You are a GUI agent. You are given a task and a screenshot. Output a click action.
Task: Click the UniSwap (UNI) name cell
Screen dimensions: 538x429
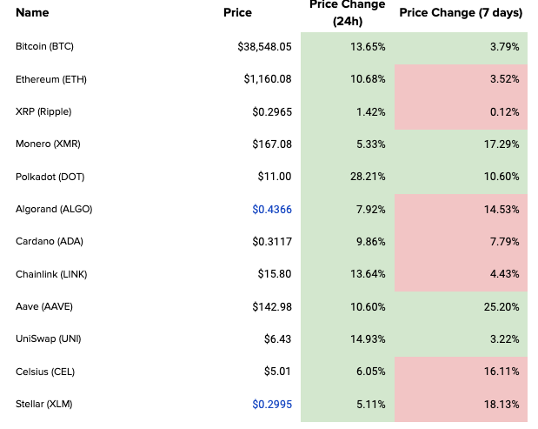pos(47,339)
